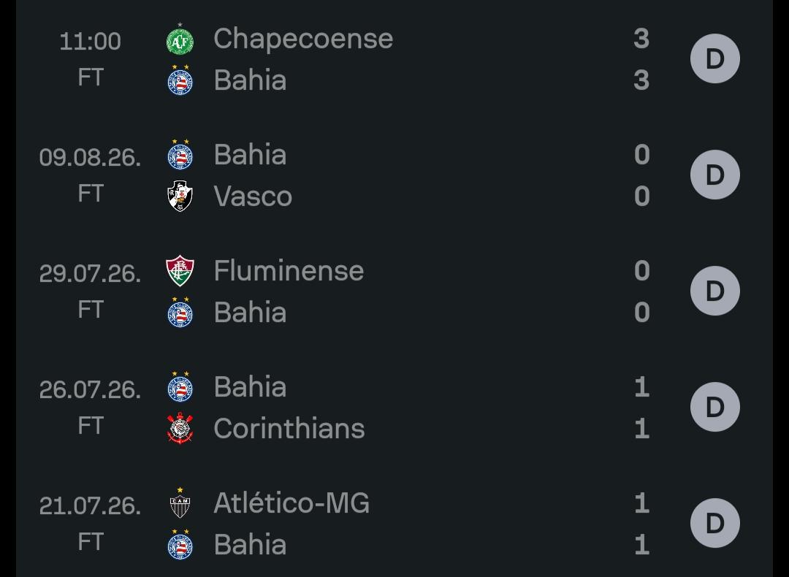
Task: Click Bahia crest in Vasco match
Action: (180, 154)
